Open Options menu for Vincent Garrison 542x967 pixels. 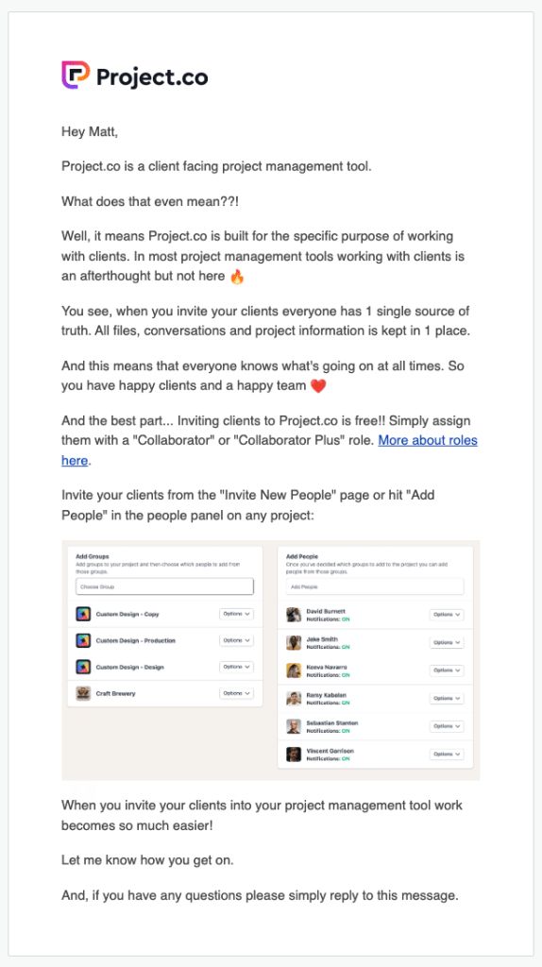[447, 755]
